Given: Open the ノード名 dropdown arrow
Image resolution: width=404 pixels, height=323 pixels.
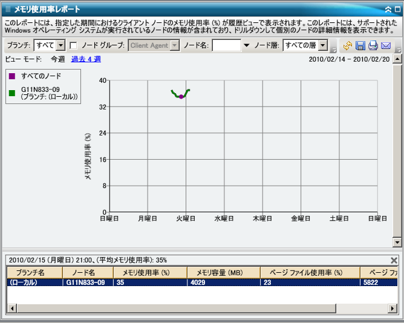Looking at the screenshot, I should 246,45.
